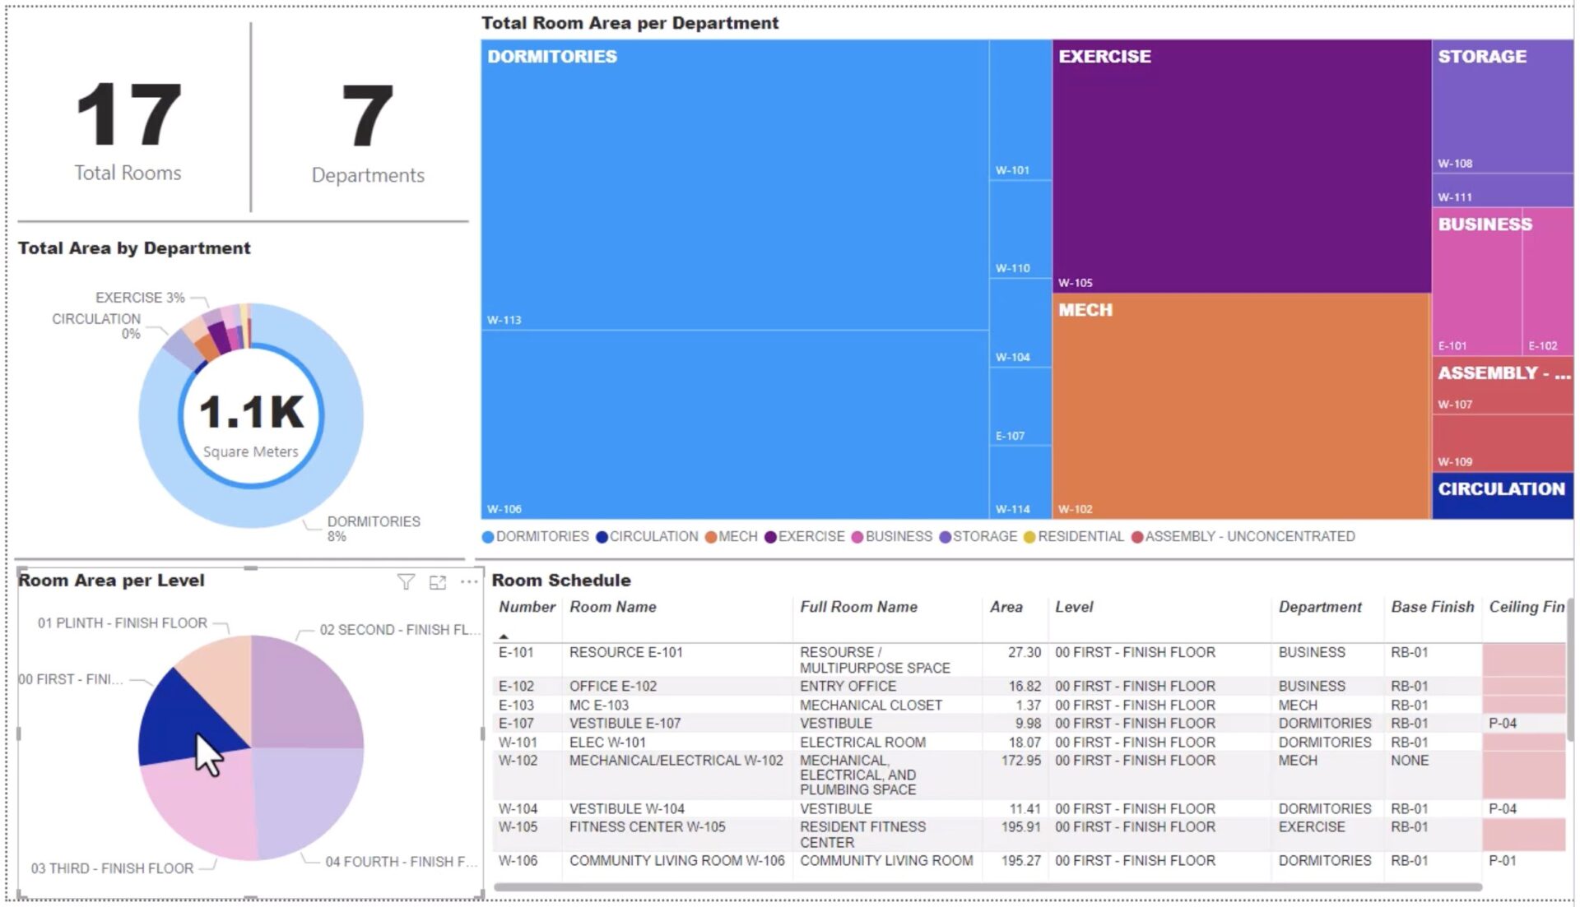Screen dimensions: 1580x907
Task: Click the Room Name column header
Action: (x=612, y=607)
